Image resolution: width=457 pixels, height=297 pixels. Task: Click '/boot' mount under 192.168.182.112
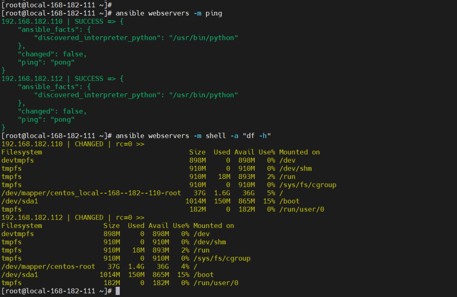click(x=204, y=275)
